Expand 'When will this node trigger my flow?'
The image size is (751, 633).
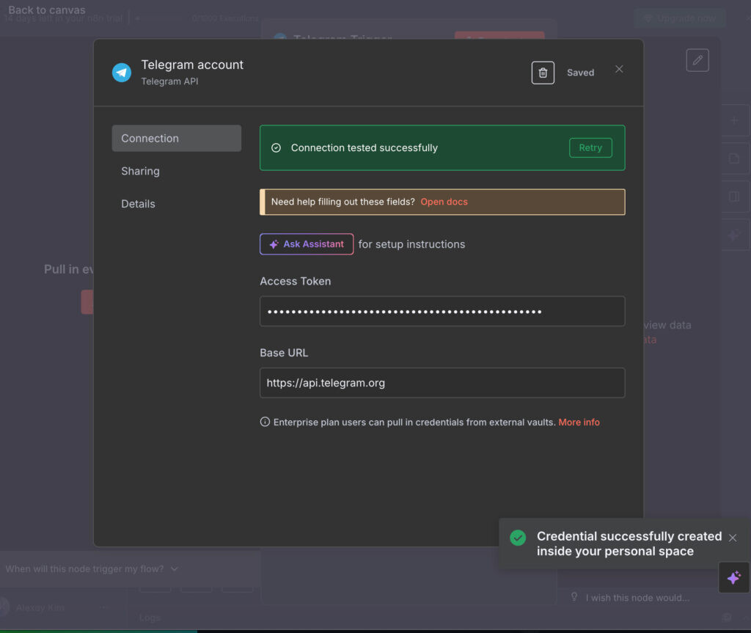pos(92,568)
